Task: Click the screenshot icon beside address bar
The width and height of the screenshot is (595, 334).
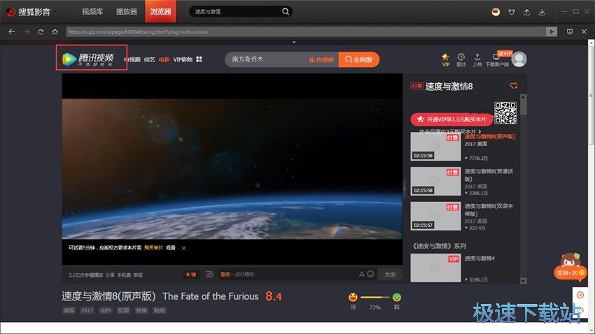Action: 570,31
